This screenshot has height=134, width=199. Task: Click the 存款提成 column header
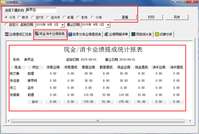[71, 67]
